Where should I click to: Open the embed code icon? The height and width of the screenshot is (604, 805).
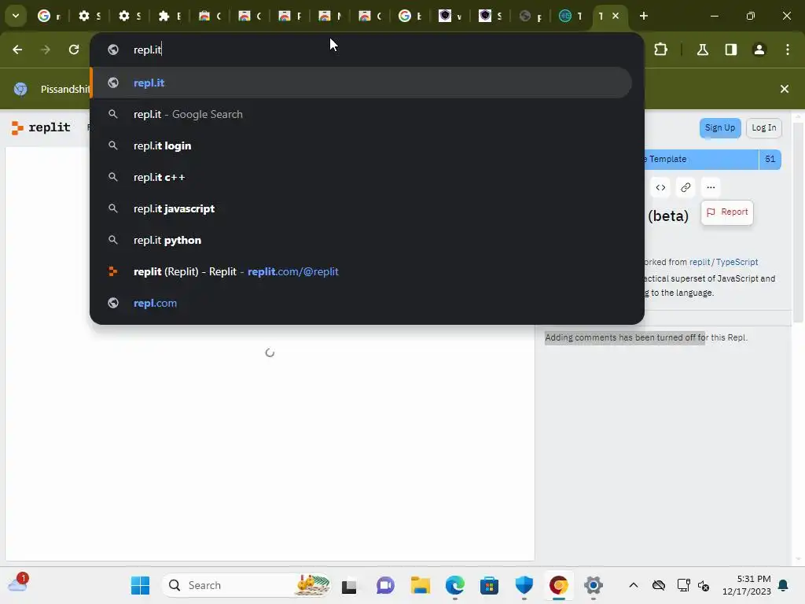pyautogui.click(x=660, y=187)
